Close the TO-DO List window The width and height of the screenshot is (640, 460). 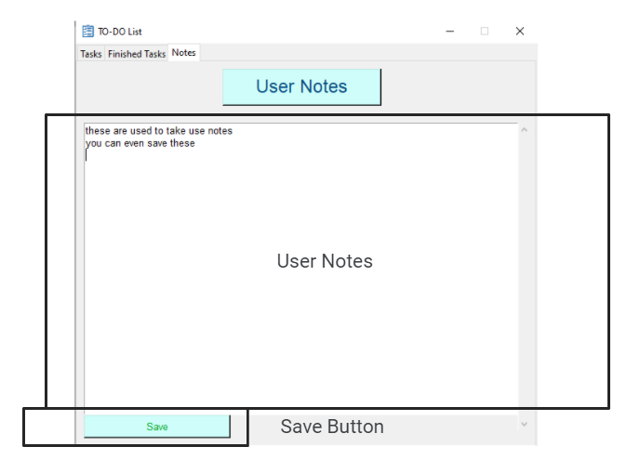coord(520,32)
